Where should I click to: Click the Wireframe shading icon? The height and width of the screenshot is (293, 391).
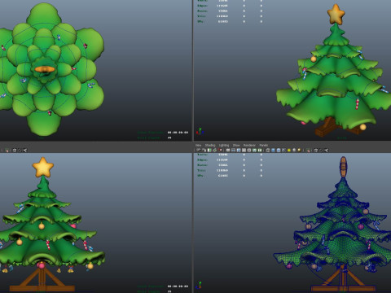268,150
